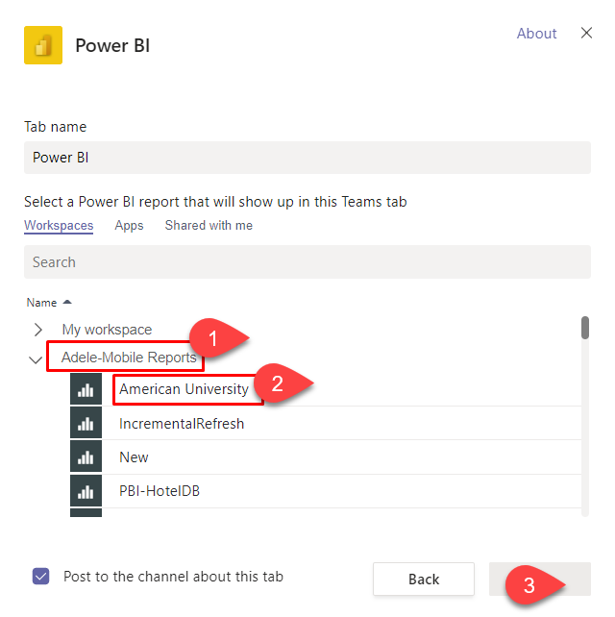Open the Shared with me tab
Screen dimensions: 615x617
click(x=209, y=226)
